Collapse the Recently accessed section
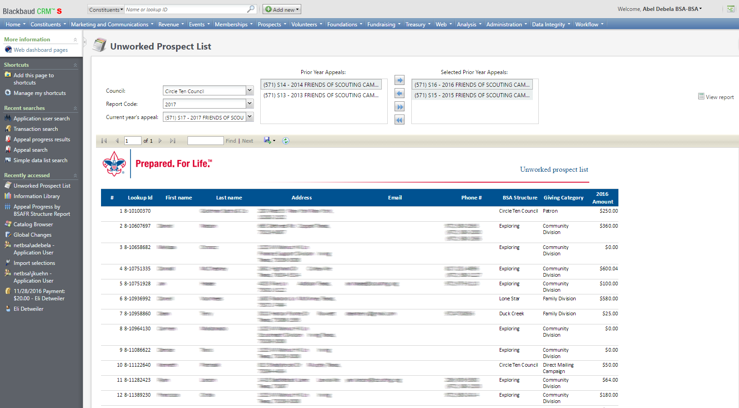The height and width of the screenshot is (408, 739). coord(76,175)
